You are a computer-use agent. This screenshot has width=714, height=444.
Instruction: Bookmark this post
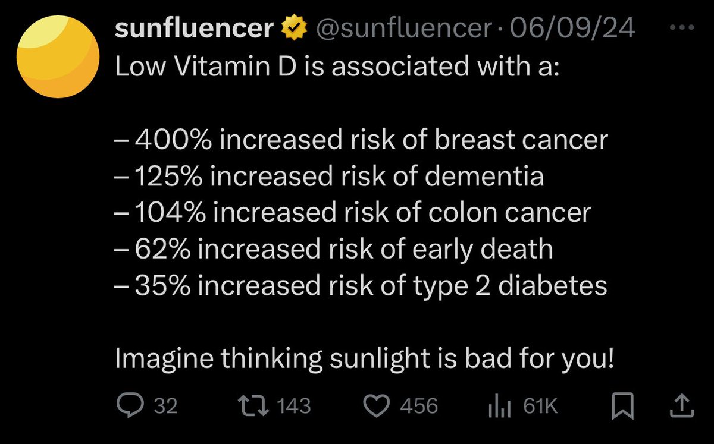pos(621,406)
